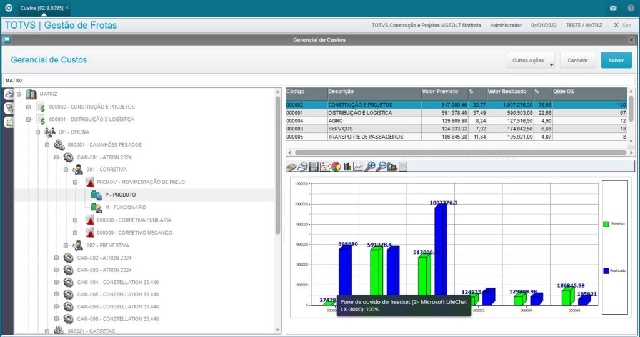Print the chart using printer toolbar icon
The width and height of the screenshot is (640, 337).
[x=302, y=166]
